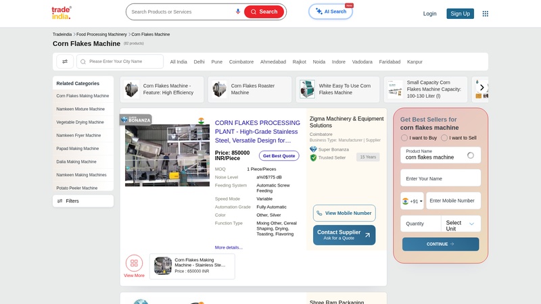Image resolution: width=541 pixels, height=304 pixels.
Task: Open Corn Flakes Making Machine category
Action: [83, 96]
